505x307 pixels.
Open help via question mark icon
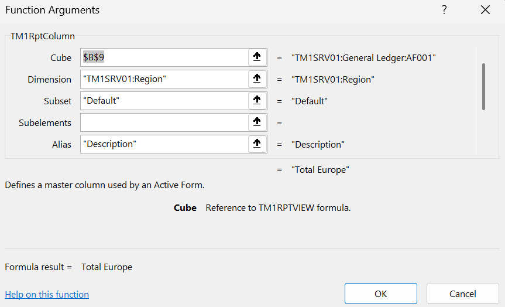tap(445, 10)
